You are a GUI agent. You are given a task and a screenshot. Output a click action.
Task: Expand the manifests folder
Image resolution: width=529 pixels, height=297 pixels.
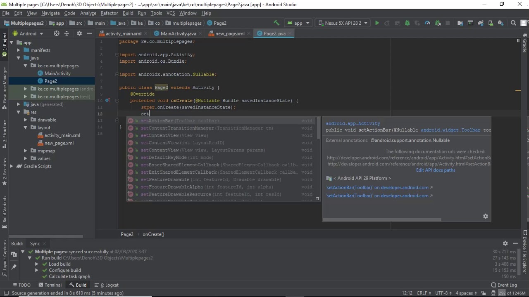pyautogui.click(x=19, y=50)
